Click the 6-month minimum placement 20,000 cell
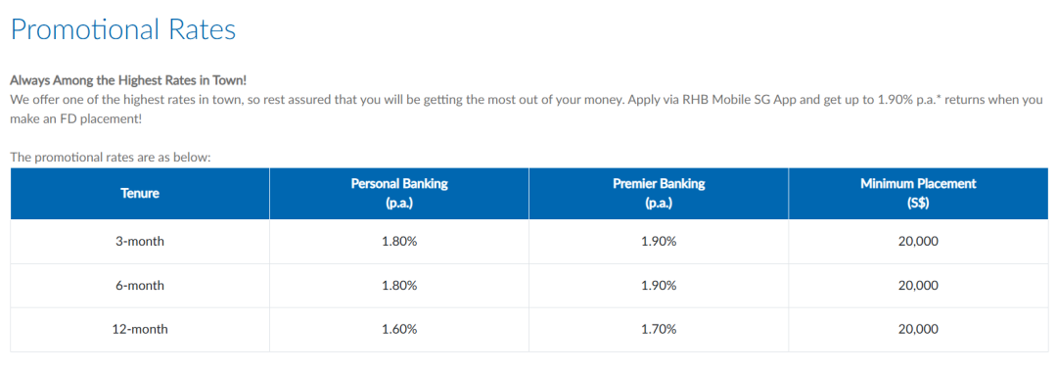Viewport: 1057px width, 370px height. 918,286
